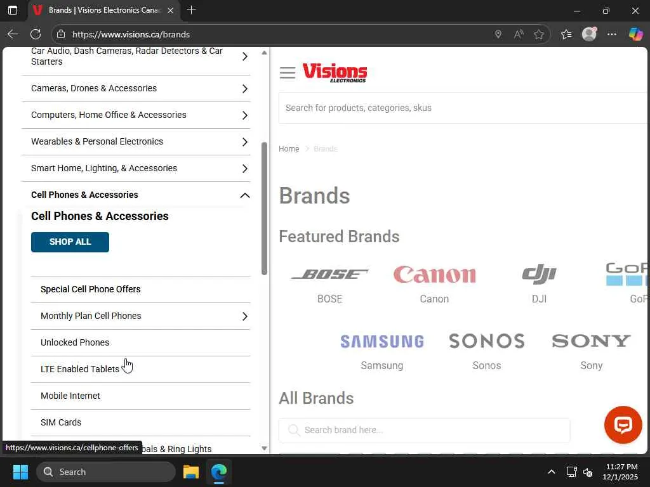
Task: Open the Sony featured brand logo
Action: (591, 341)
